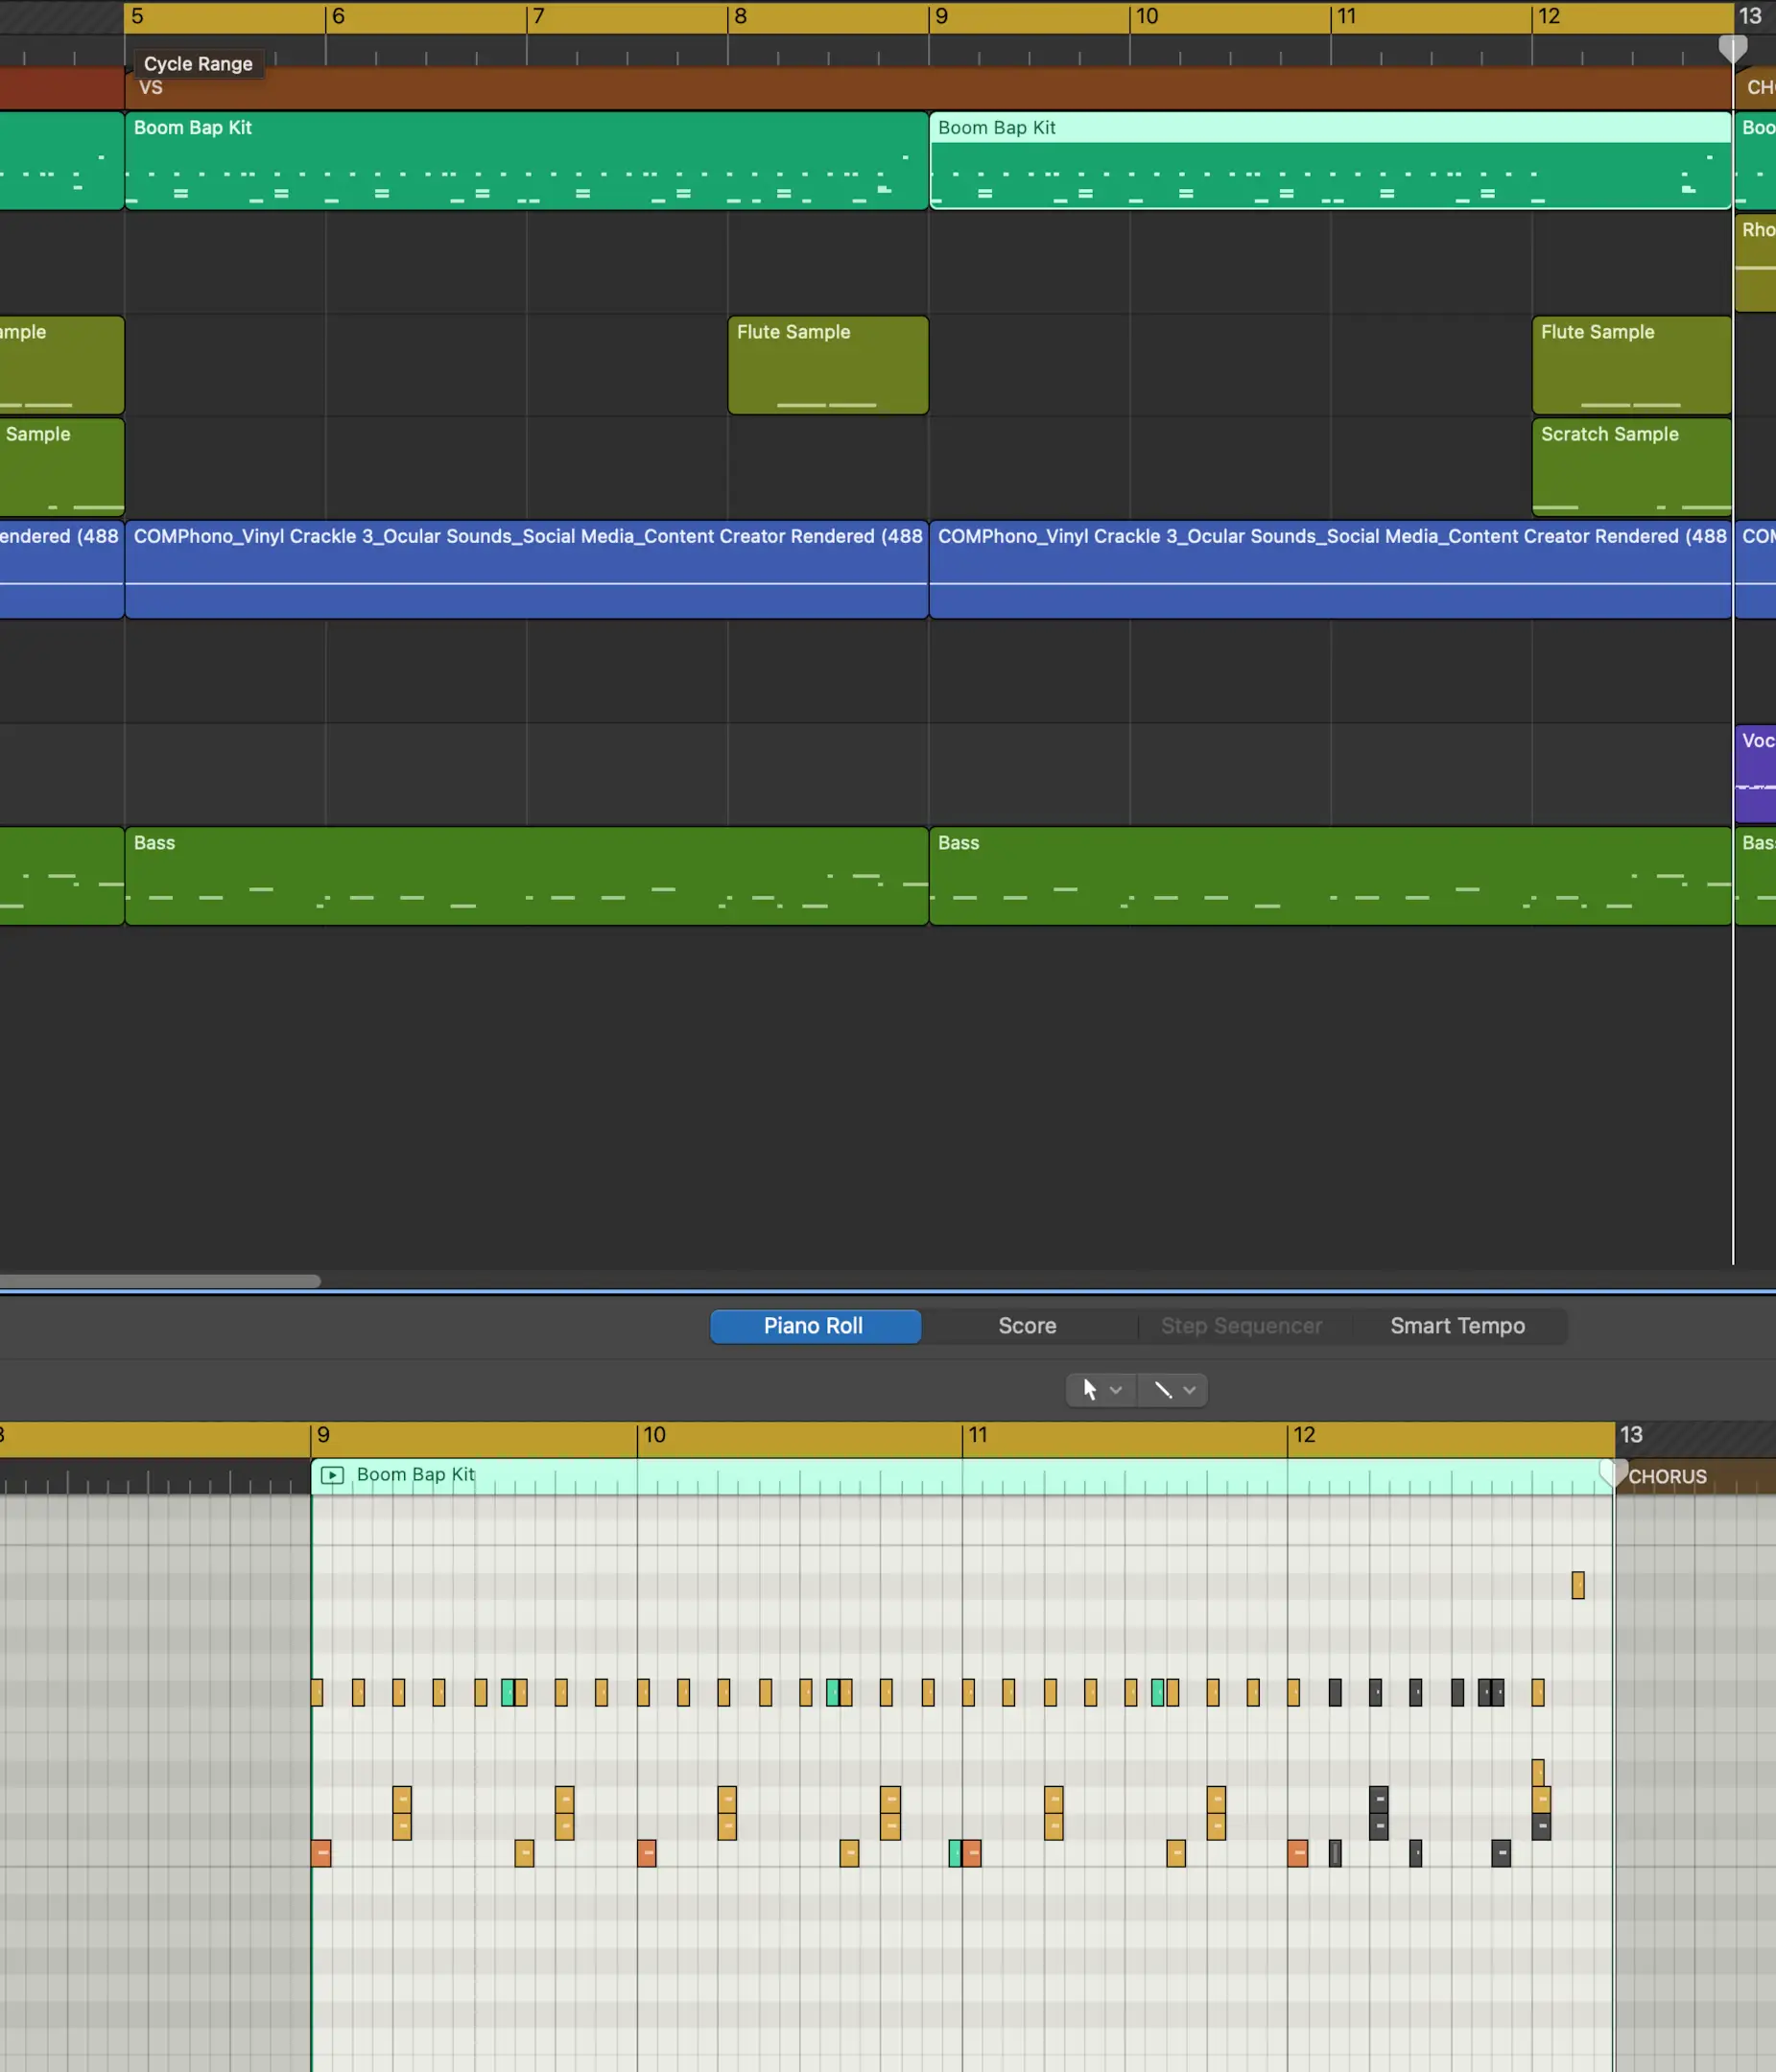The width and height of the screenshot is (1776, 2072).
Task: Select the orange kick note at bar 9
Action: 321,1853
